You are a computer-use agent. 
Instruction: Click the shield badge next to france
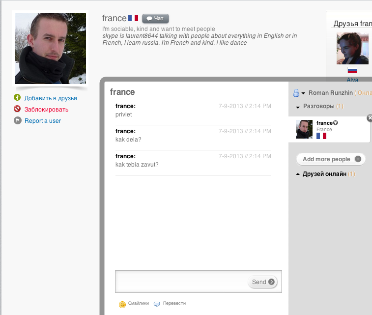(336, 123)
